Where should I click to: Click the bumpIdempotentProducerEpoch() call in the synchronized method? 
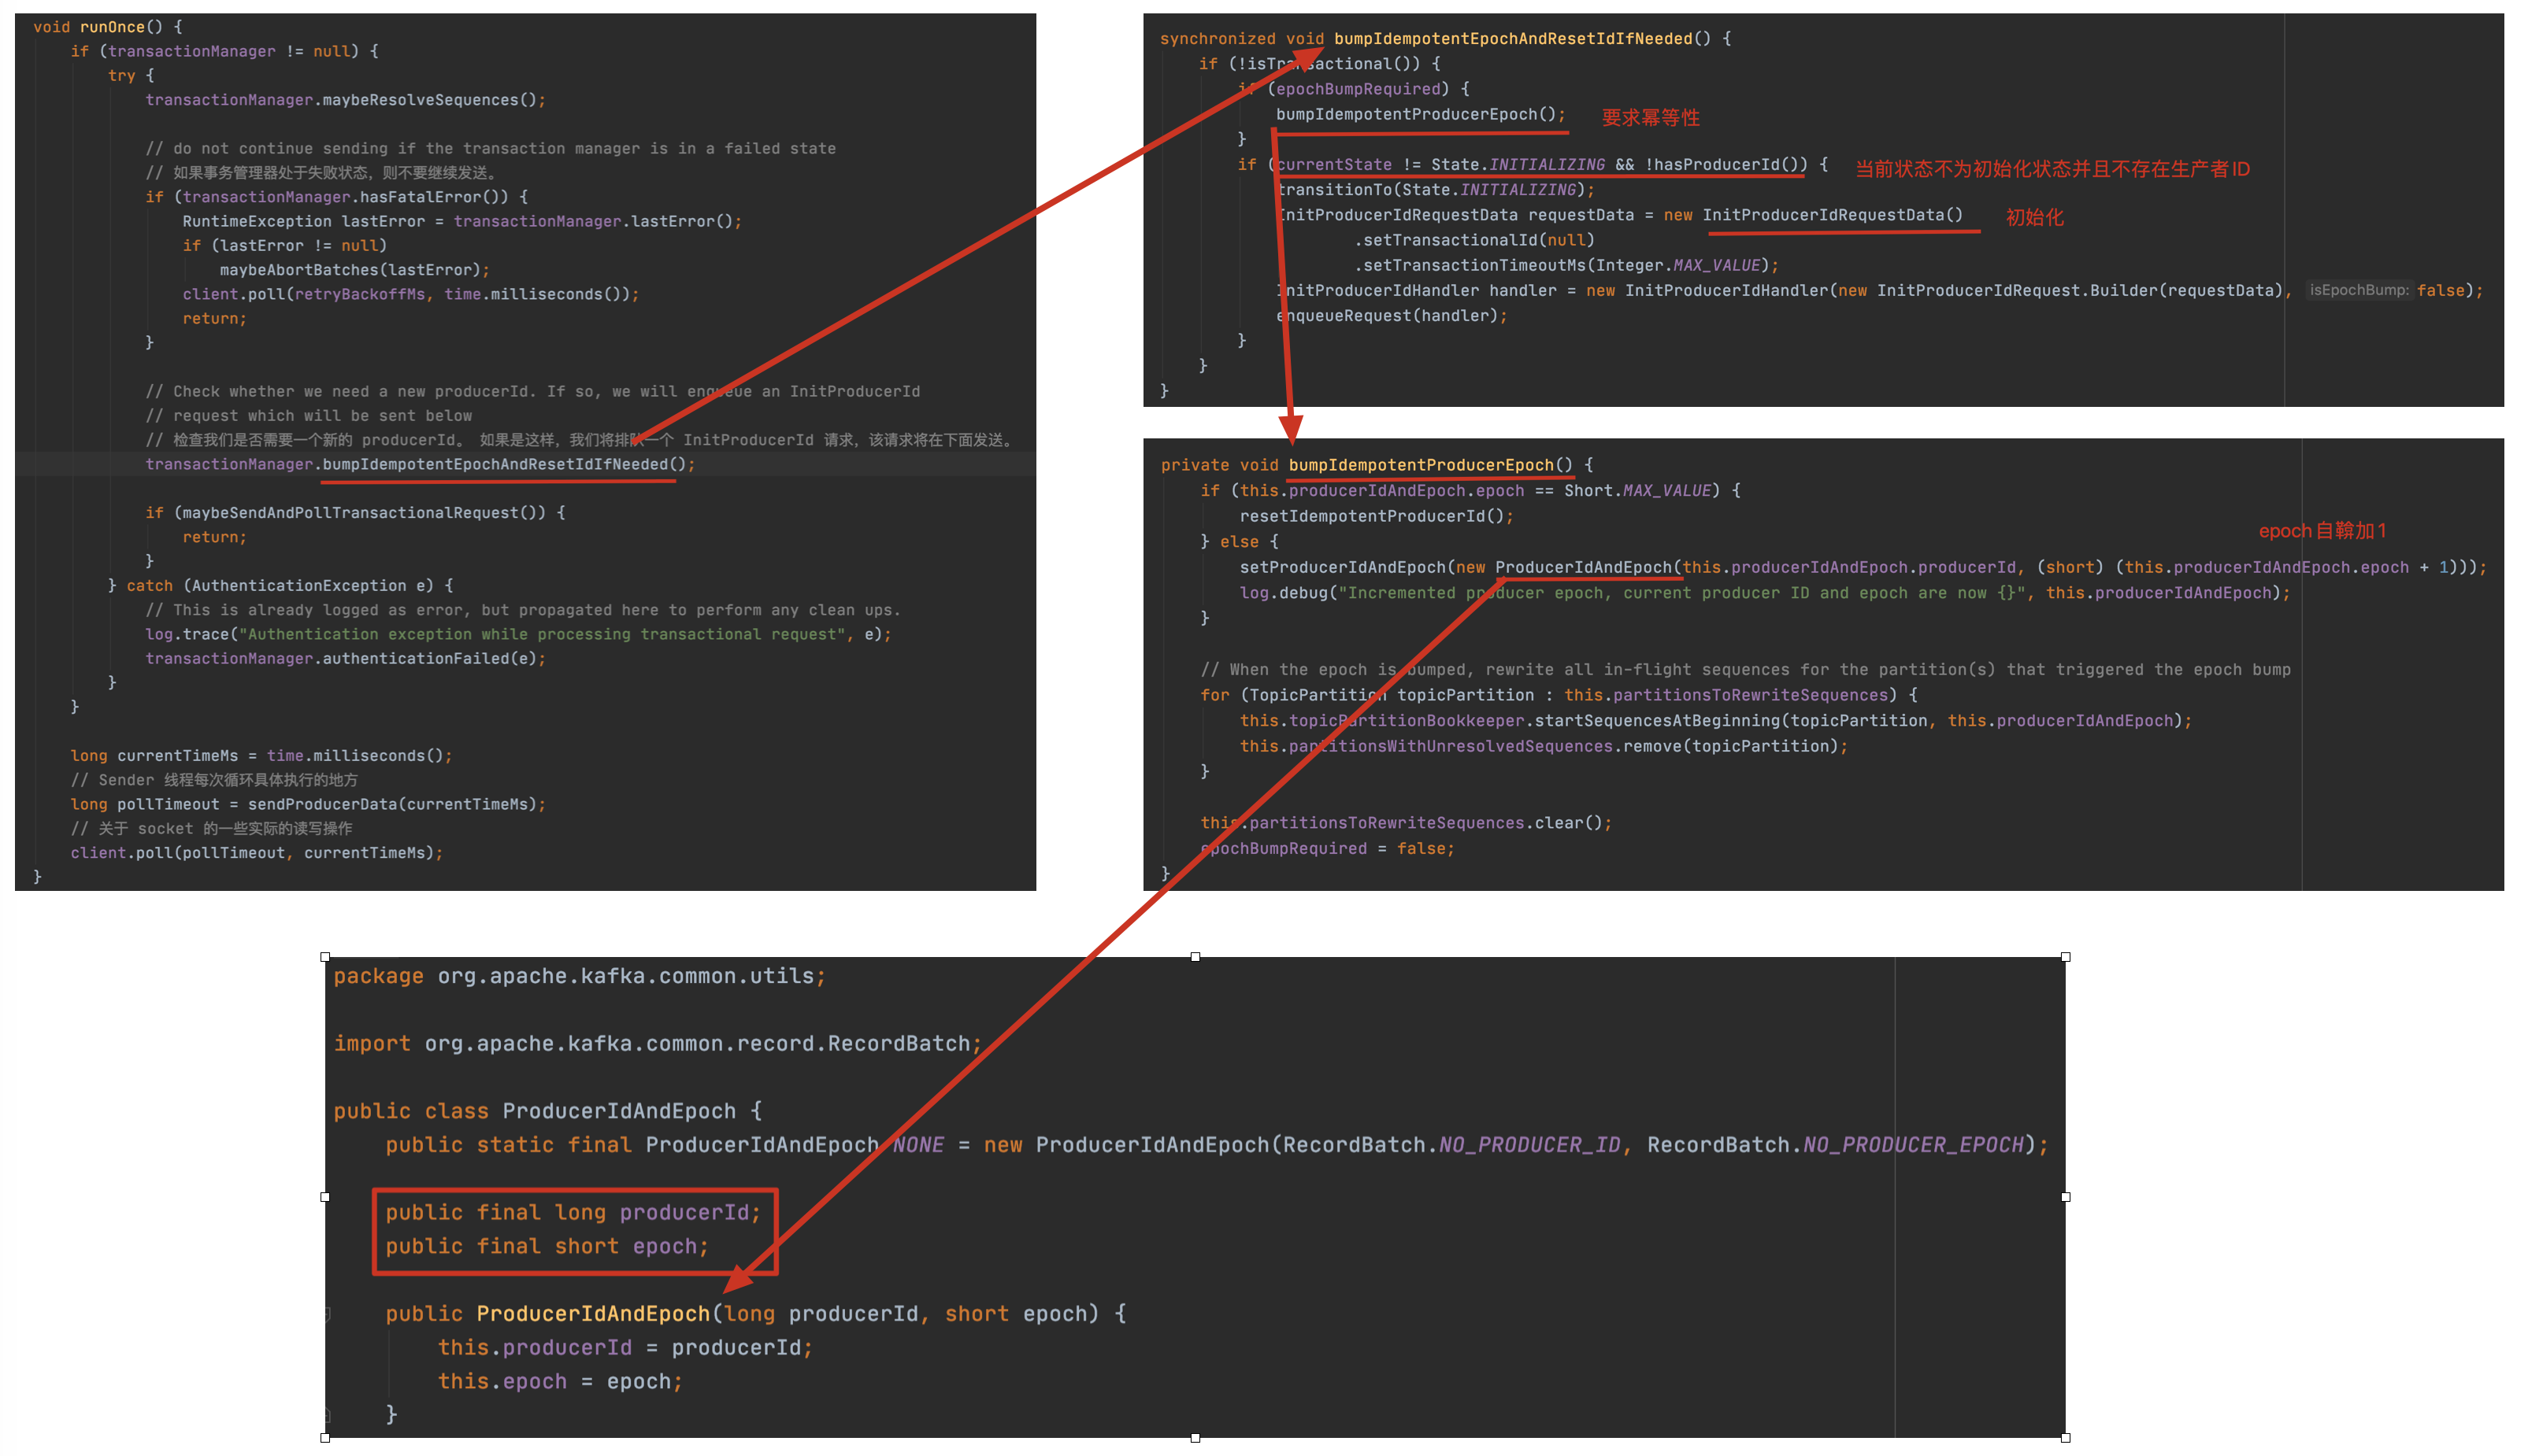point(1415,114)
